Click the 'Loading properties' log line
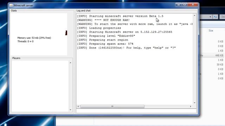Image resolution: width=225 pixels, height=126 pixels. [99, 28]
